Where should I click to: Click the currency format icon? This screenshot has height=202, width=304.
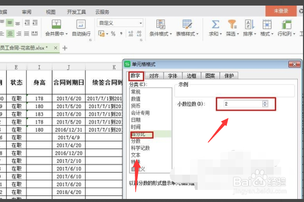point(101,33)
